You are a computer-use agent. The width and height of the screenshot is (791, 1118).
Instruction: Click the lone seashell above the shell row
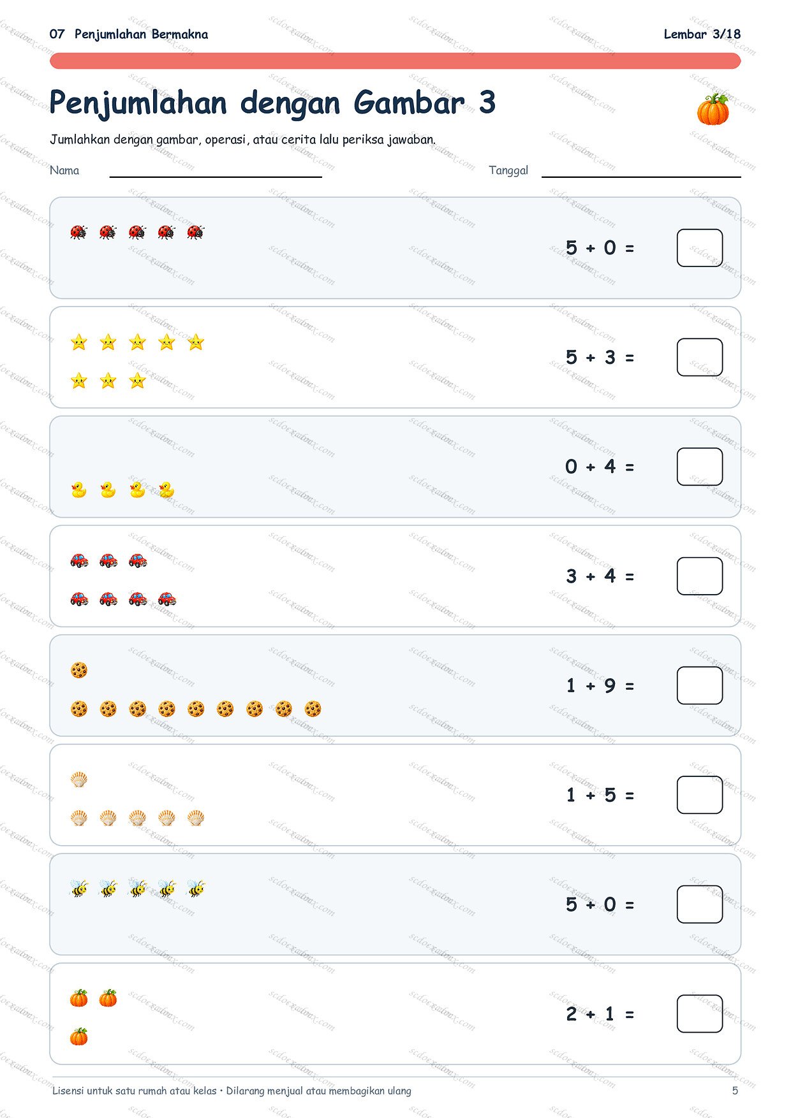[78, 780]
